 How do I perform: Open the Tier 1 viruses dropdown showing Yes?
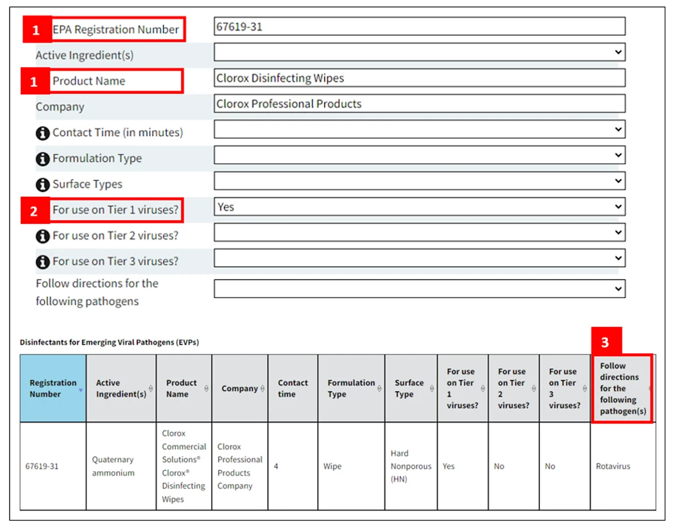click(420, 207)
